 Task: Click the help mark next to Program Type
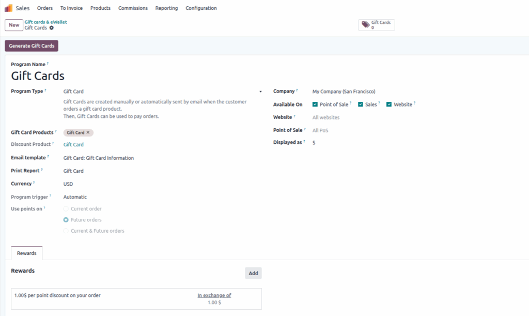(45, 90)
